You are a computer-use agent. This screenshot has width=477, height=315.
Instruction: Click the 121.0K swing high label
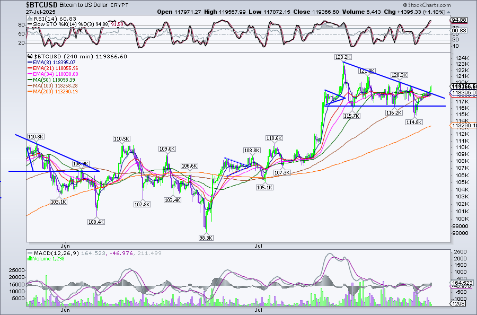pyautogui.click(x=367, y=71)
